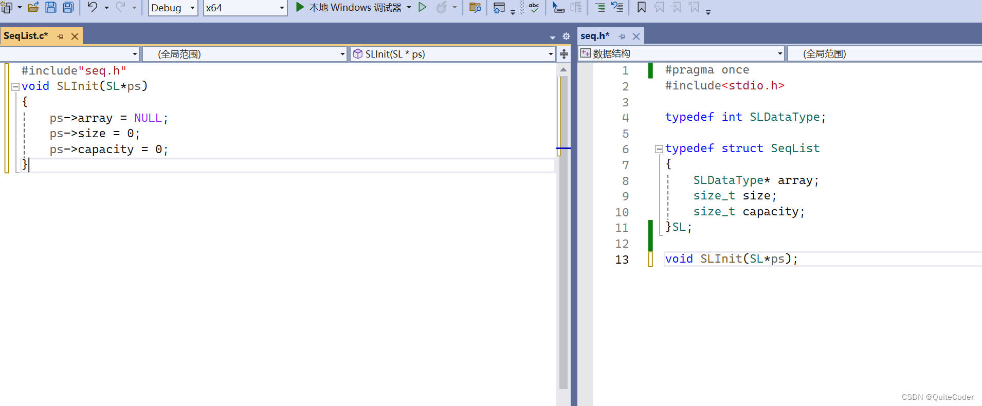The image size is (982, 406).
Task: Open the Hot Reload dropdown arrow
Action: (x=454, y=8)
